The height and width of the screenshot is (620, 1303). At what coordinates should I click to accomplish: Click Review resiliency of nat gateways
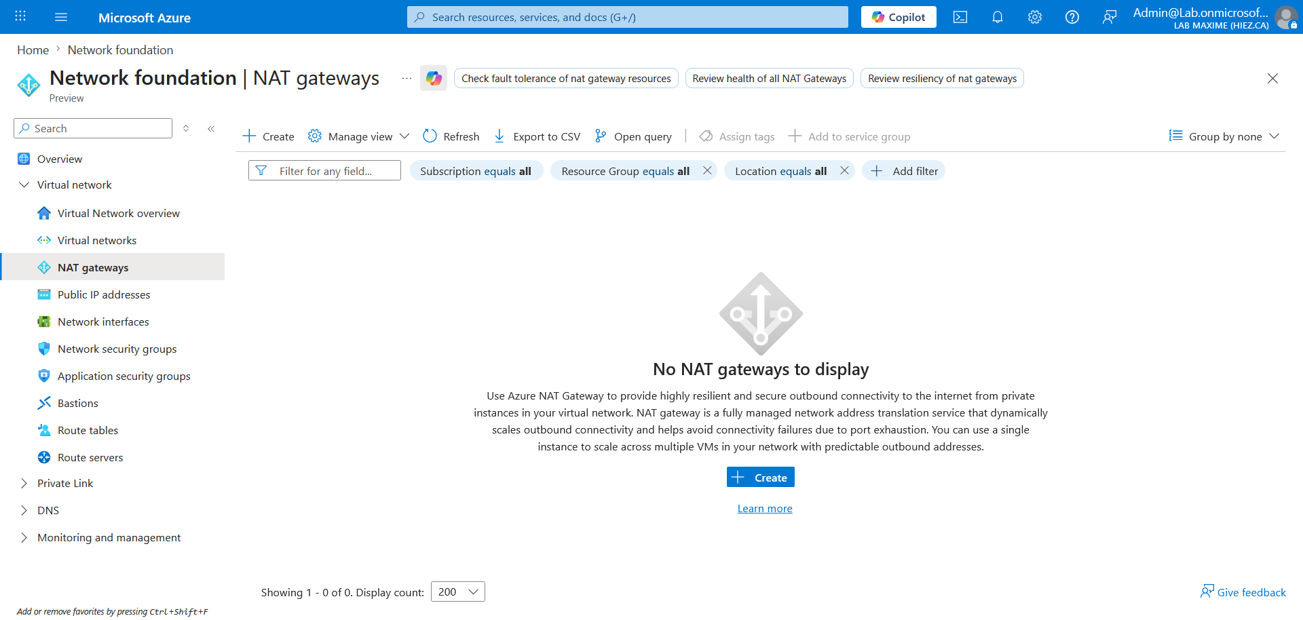(x=942, y=78)
